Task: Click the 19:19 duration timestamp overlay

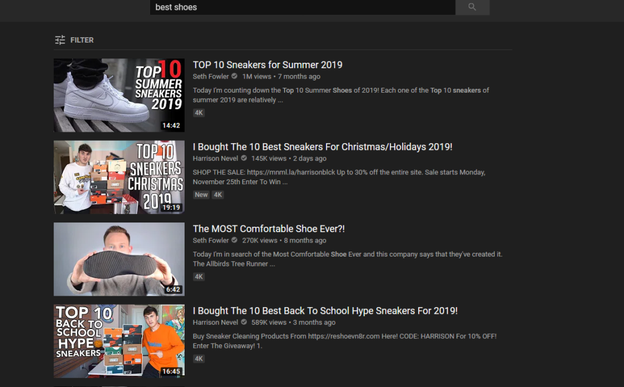Action: pyautogui.click(x=171, y=207)
